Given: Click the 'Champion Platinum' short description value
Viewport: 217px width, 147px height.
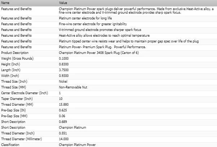Looking at the screenshot, I should point(73,128).
